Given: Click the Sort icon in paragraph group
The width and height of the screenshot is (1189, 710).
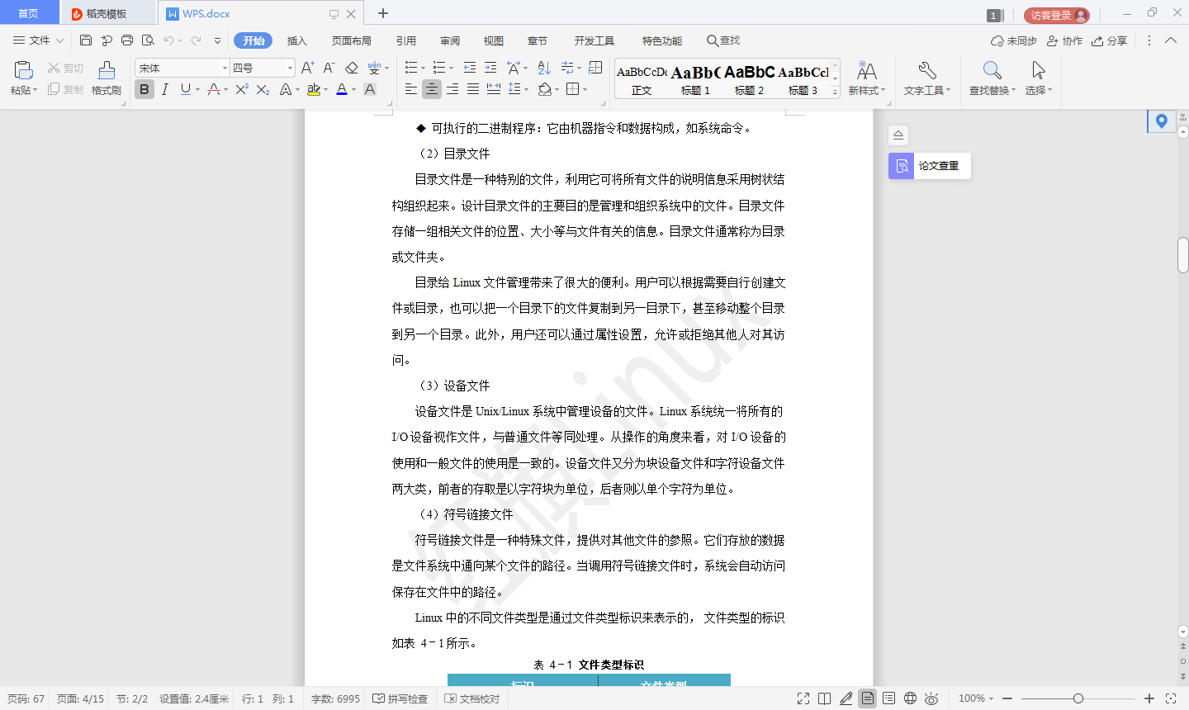Looking at the screenshot, I should pyautogui.click(x=543, y=68).
